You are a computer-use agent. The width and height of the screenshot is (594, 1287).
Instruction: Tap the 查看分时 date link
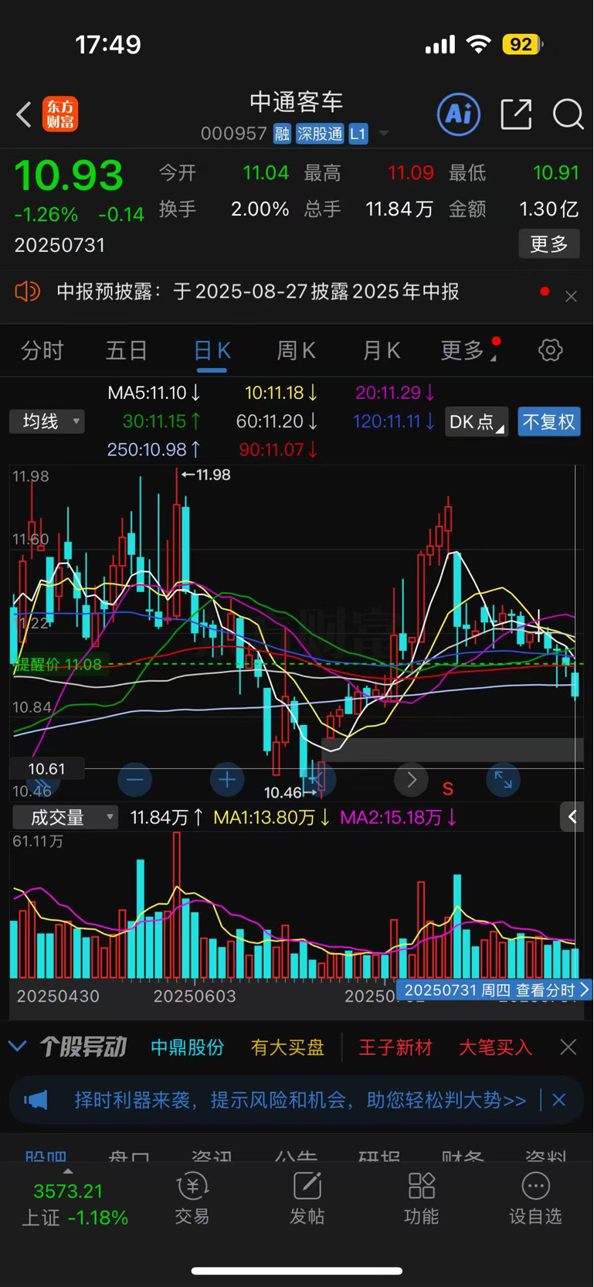(x=494, y=990)
